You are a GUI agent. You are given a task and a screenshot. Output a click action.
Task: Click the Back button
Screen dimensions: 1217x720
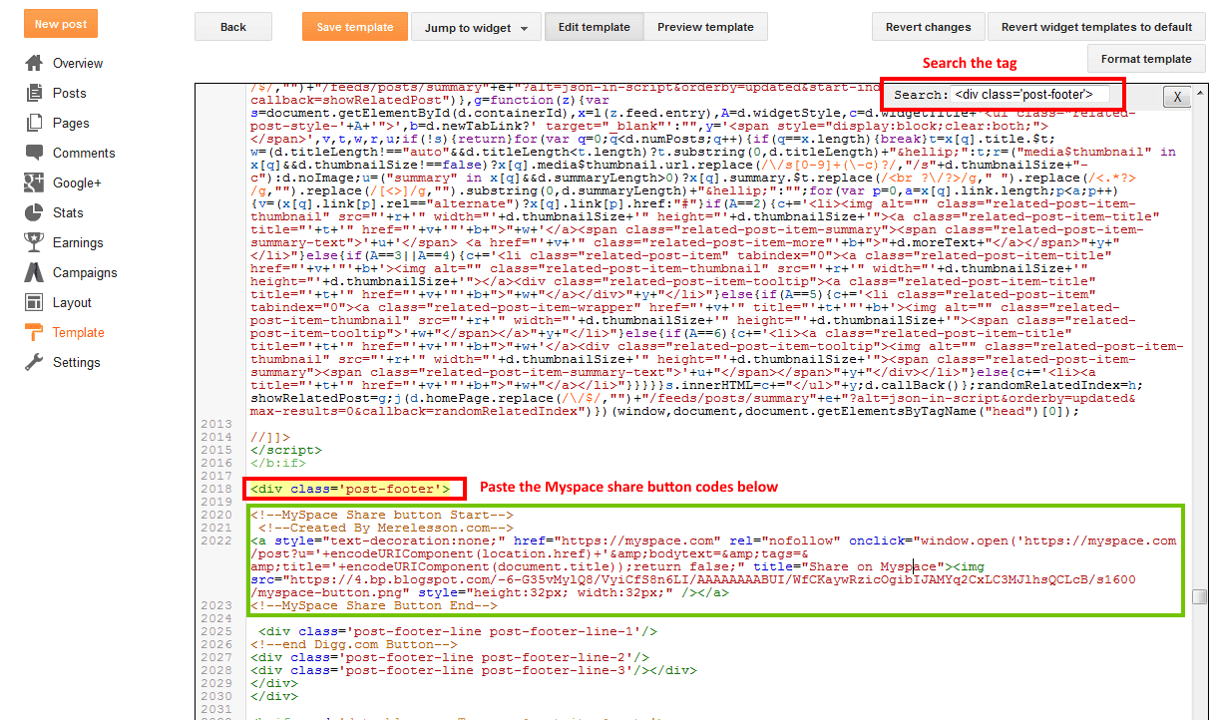(x=232, y=27)
